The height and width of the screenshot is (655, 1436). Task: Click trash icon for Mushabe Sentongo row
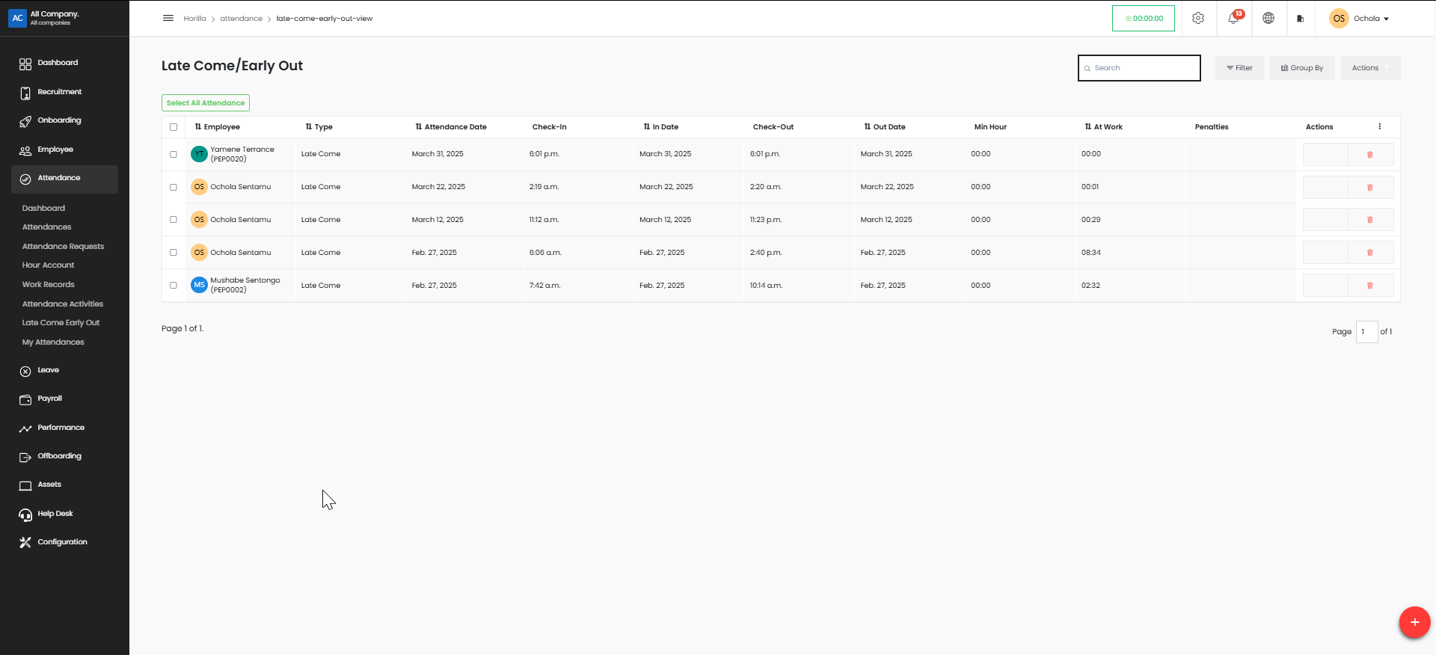coord(1369,286)
